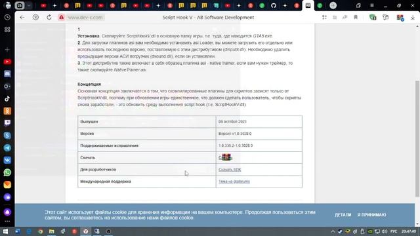Select the Версия v1.0.3028.0 cell
The width and height of the screenshot is (420, 236).
(259, 134)
